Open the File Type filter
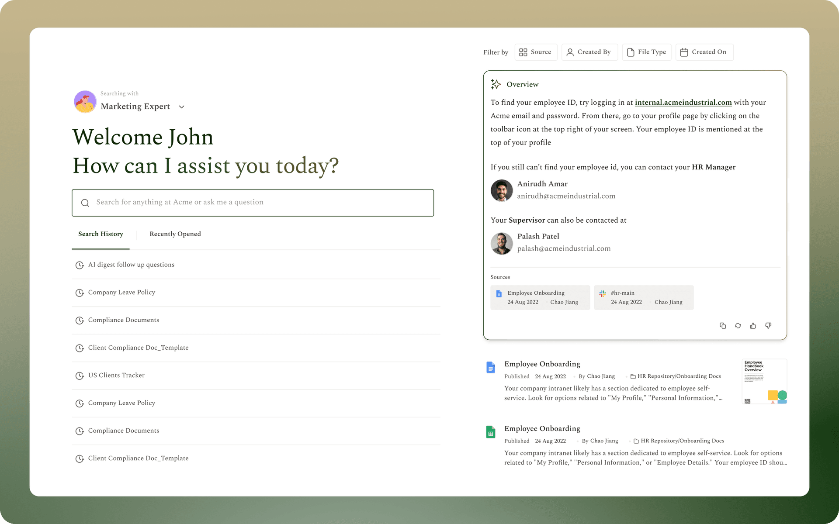Screen dimensions: 839x524 647,52
